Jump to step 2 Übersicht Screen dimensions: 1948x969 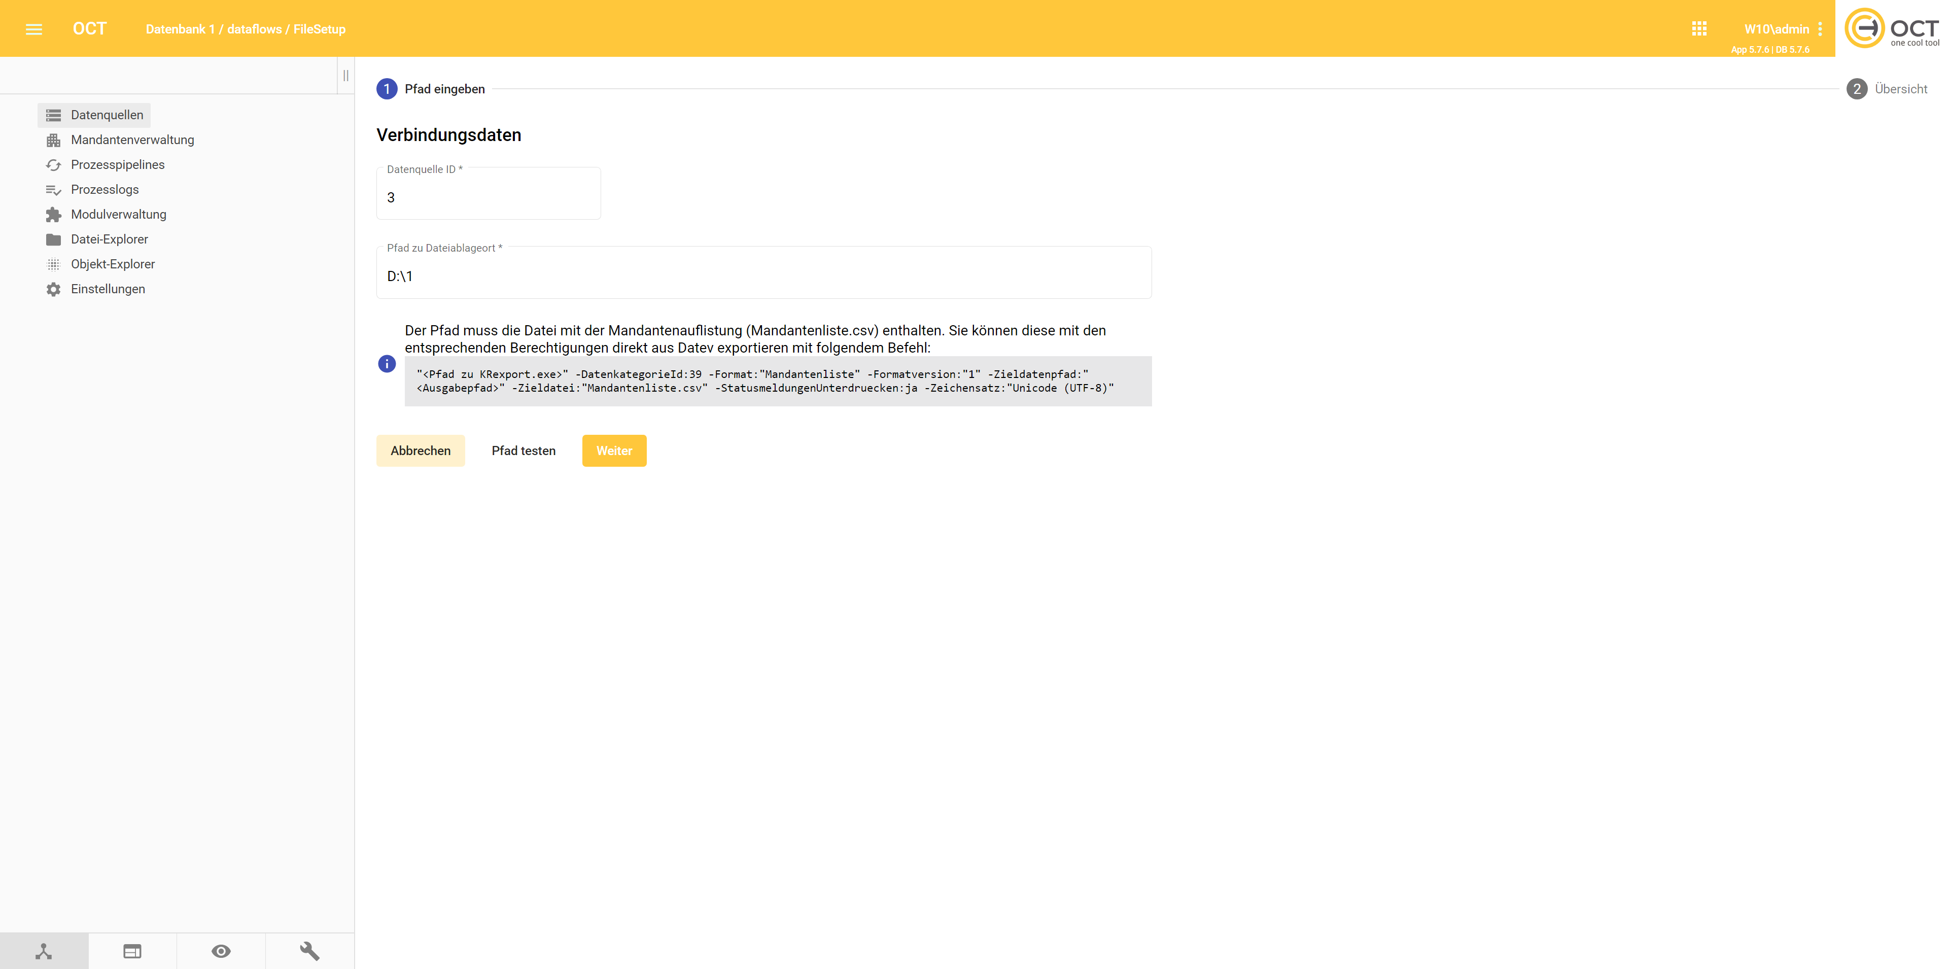click(1888, 89)
